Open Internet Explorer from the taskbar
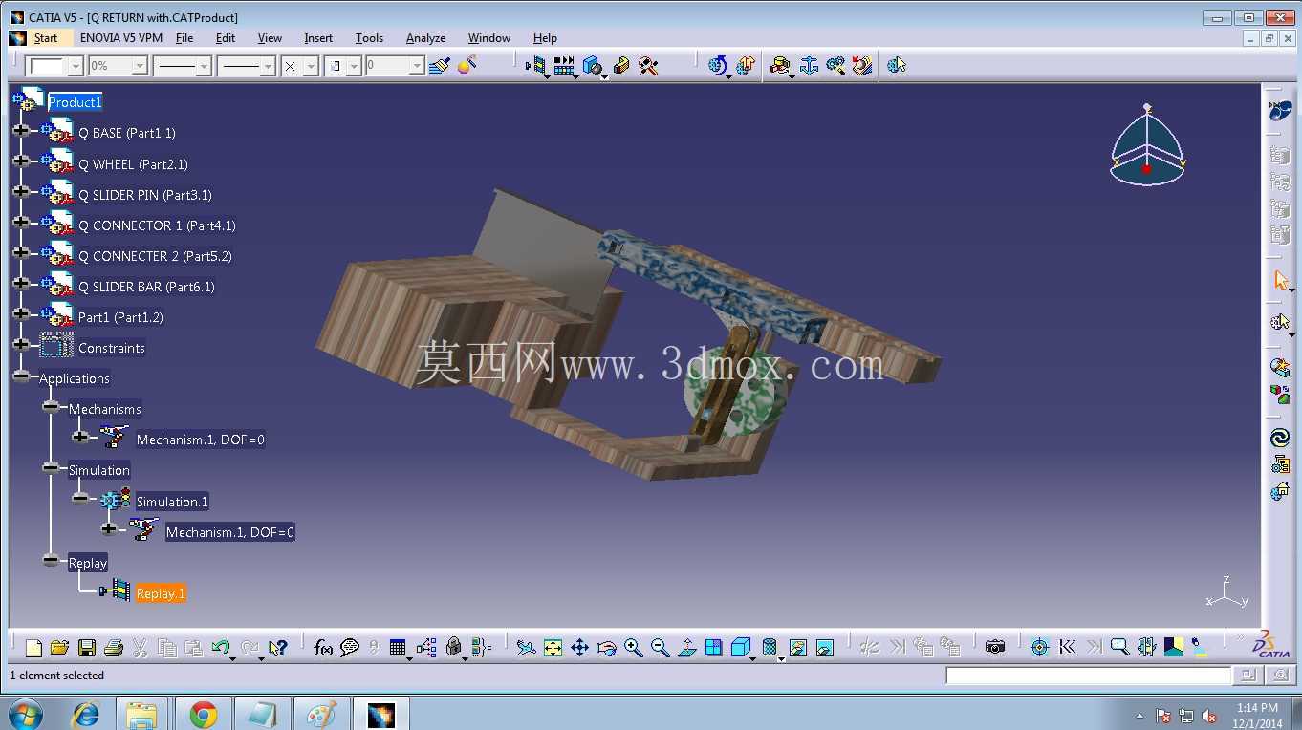 [x=86, y=714]
